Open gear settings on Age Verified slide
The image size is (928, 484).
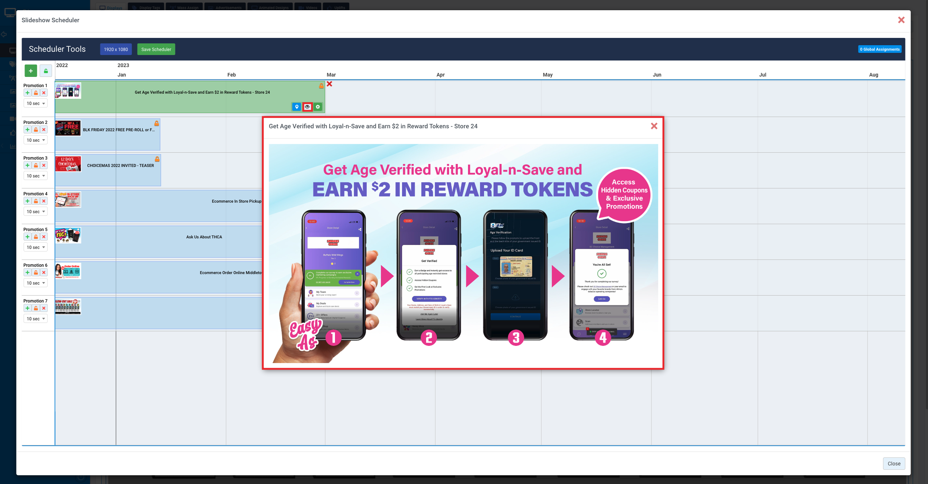pyautogui.click(x=318, y=107)
